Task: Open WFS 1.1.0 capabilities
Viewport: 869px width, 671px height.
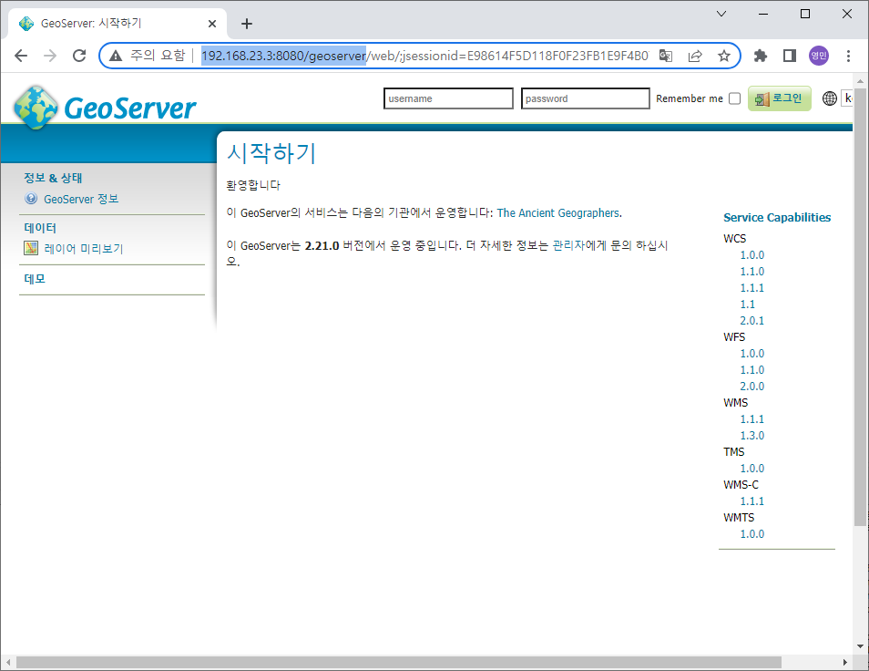Action: (752, 370)
